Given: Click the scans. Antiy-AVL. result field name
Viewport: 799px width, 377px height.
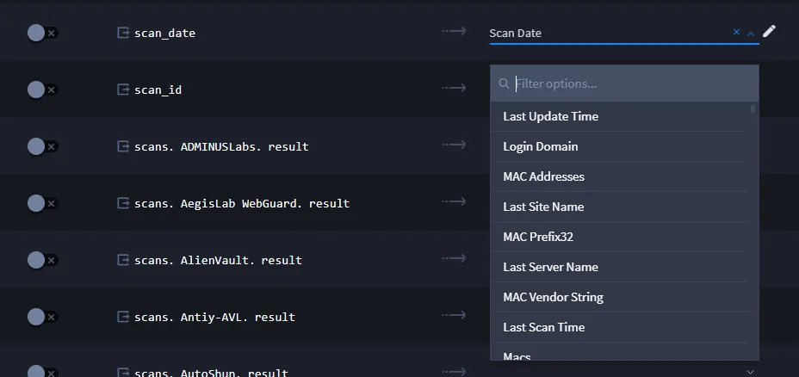Looking at the screenshot, I should (214, 317).
